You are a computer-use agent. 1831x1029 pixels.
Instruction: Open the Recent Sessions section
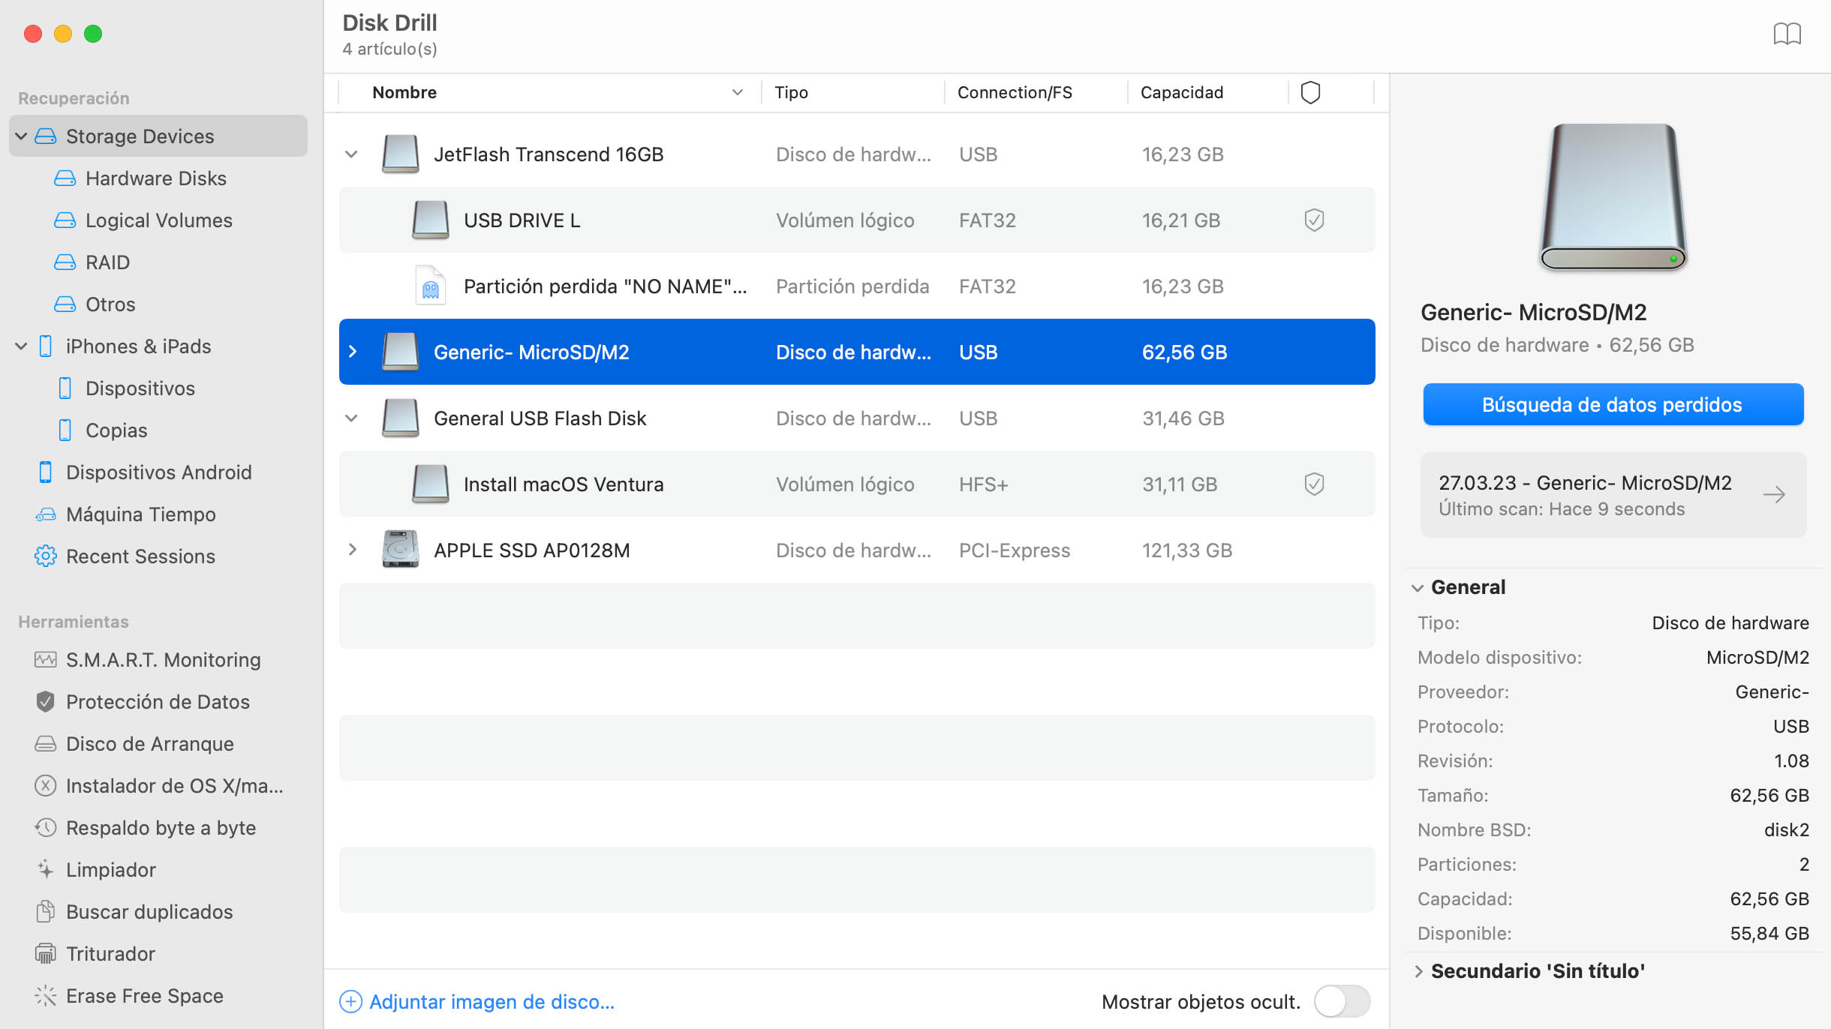[142, 555]
